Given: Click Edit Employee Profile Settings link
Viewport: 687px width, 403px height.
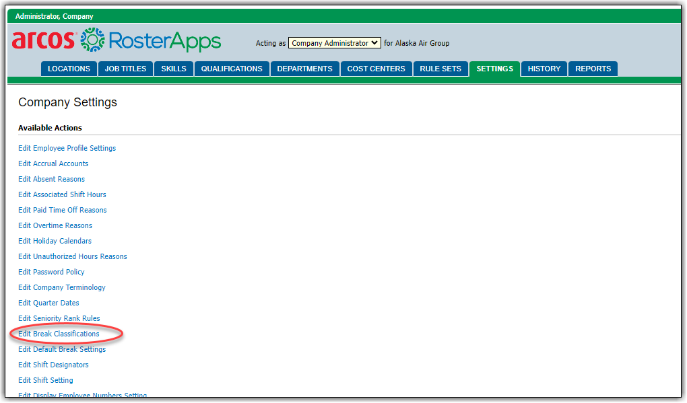Looking at the screenshot, I should (67, 148).
